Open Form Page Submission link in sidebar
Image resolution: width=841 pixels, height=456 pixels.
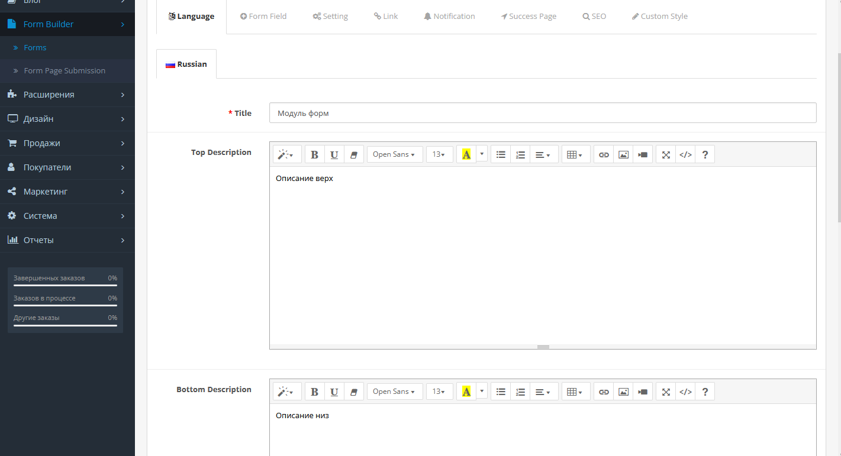point(65,70)
